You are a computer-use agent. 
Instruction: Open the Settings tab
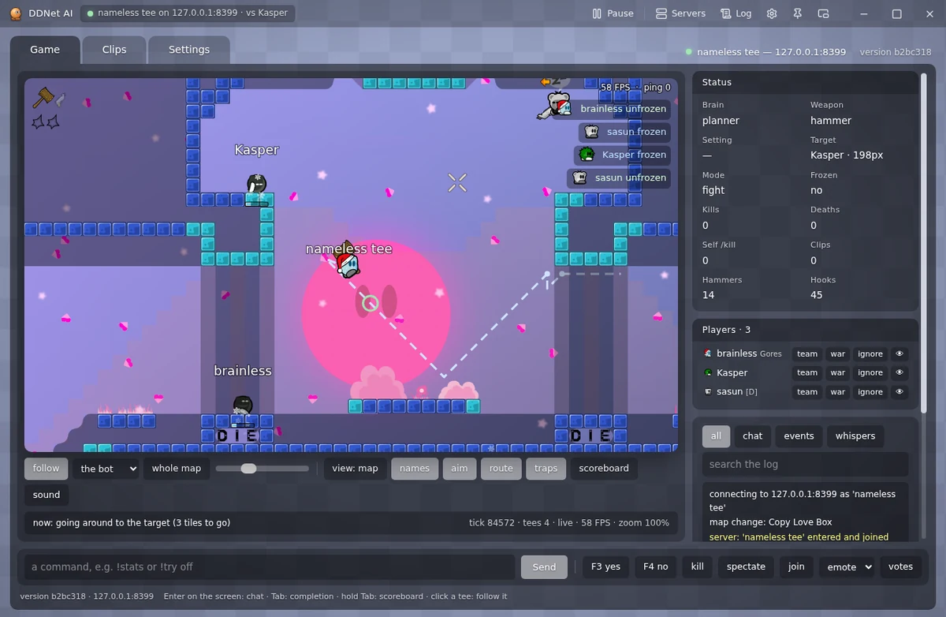189,49
